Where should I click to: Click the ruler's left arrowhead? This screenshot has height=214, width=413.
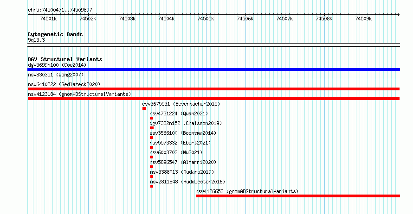29,14
